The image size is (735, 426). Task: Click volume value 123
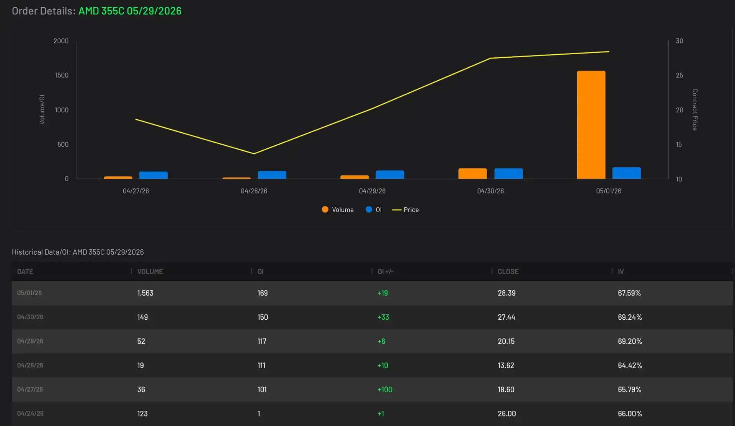[142, 413]
